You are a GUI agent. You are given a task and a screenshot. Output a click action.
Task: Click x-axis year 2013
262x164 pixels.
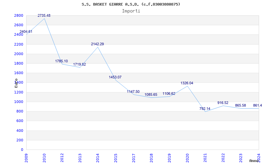click(x=80, y=158)
